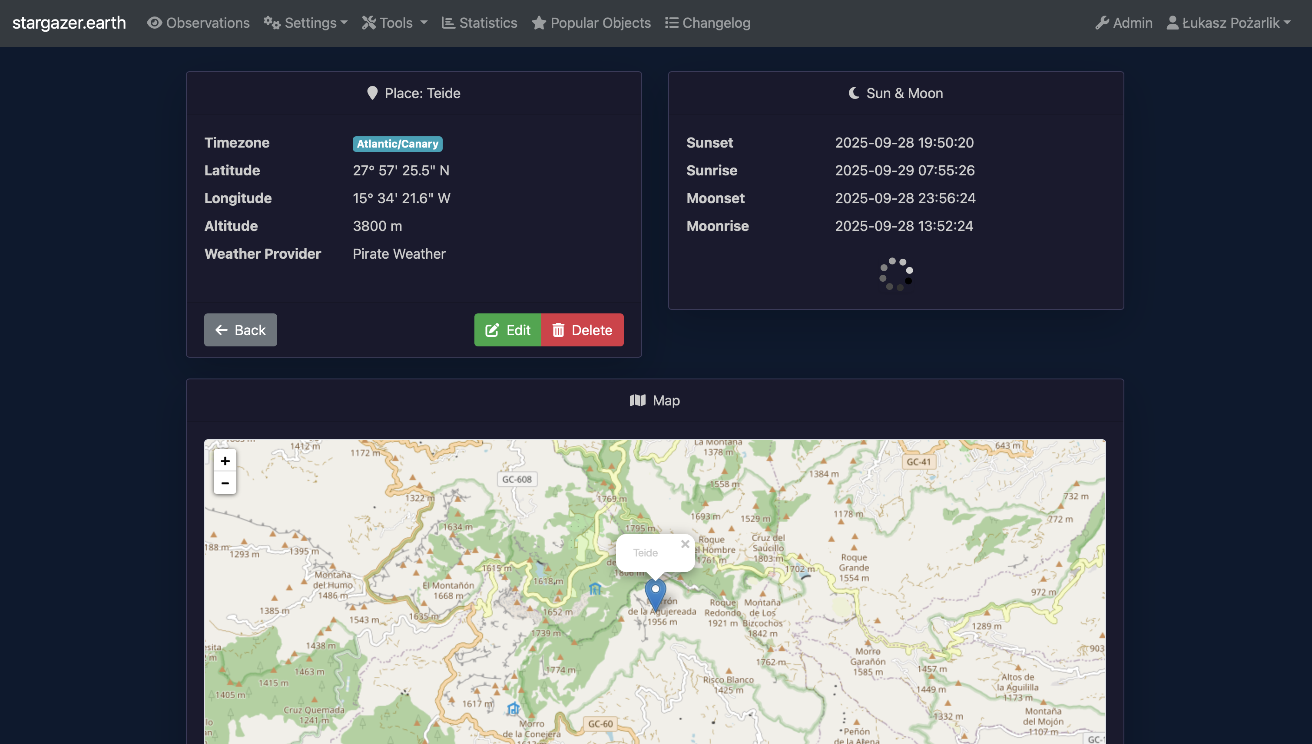The image size is (1312, 744).
Task: Open the Łukasz Pożarlik user menu
Action: [1228, 23]
